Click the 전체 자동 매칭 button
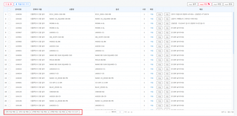This screenshot has width=237, height=116. coord(11,112)
